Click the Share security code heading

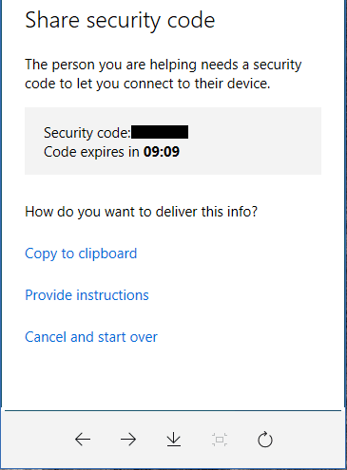(120, 21)
